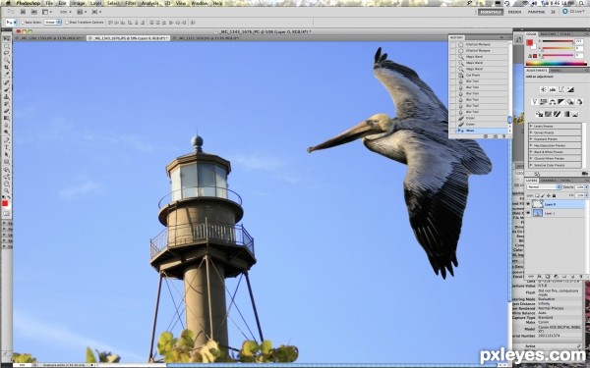Enable Show Transform Controls checkbox

click(67, 23)
